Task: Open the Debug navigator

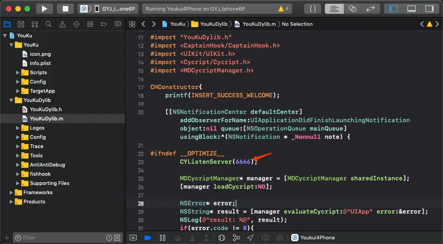Action: tap(90, 24)
